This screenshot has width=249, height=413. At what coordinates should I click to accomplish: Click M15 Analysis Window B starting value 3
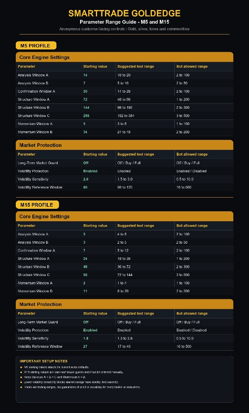(x=84, y=242)
